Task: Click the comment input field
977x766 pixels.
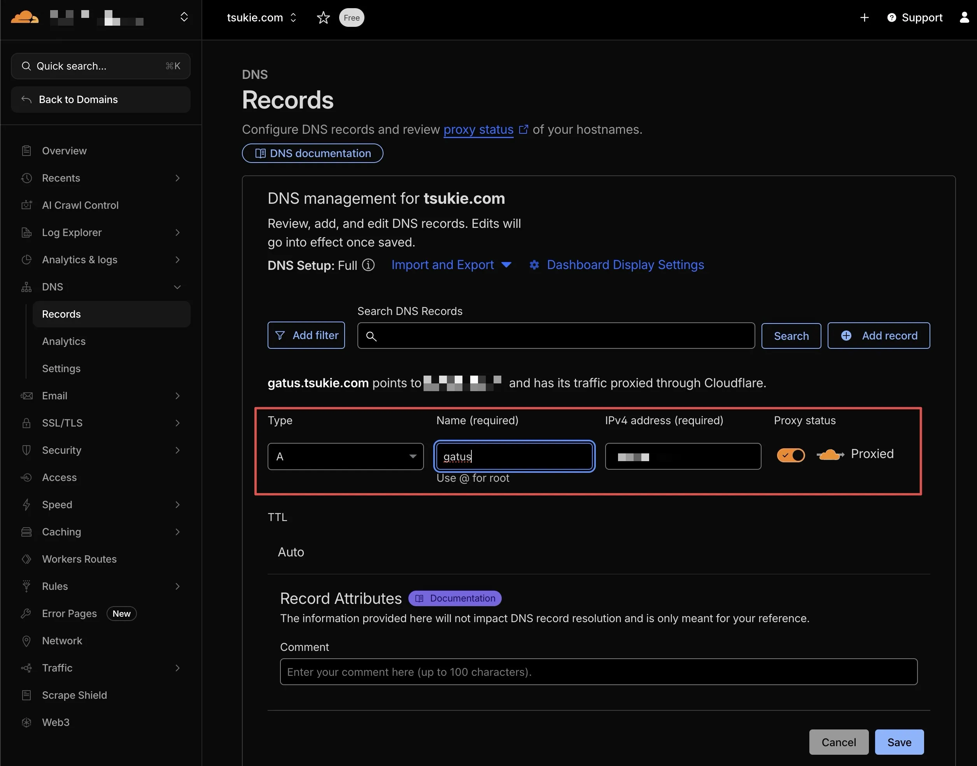Action: 599,672
